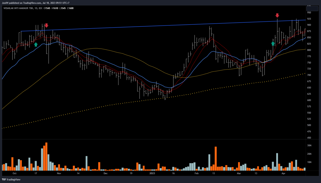This screenshot has height=183, width=321.
Task: Click the 30M volume scale label
Action: [x=309, y=146]
